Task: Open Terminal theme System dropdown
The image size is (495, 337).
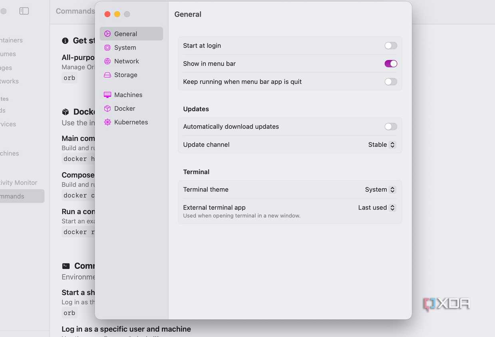Action: pyautogui.click(x=380, y=190)
